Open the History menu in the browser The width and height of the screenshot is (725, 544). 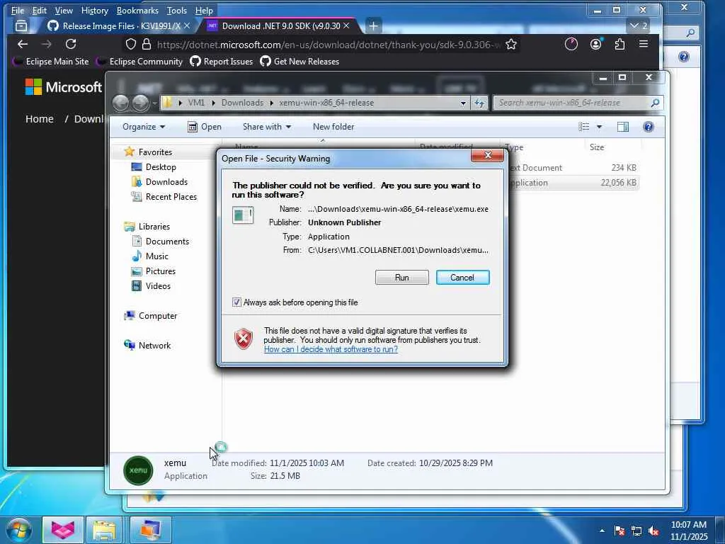pos(94,10)
